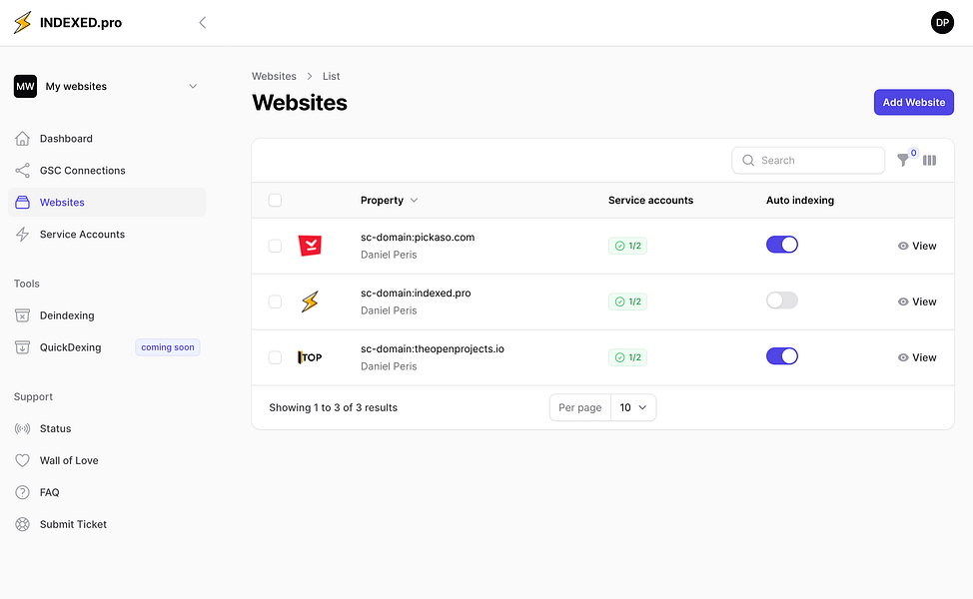Viewport: 973px width, 599px height.
Task: Open the Wall of Love page
Action: (x=107, y=460)
